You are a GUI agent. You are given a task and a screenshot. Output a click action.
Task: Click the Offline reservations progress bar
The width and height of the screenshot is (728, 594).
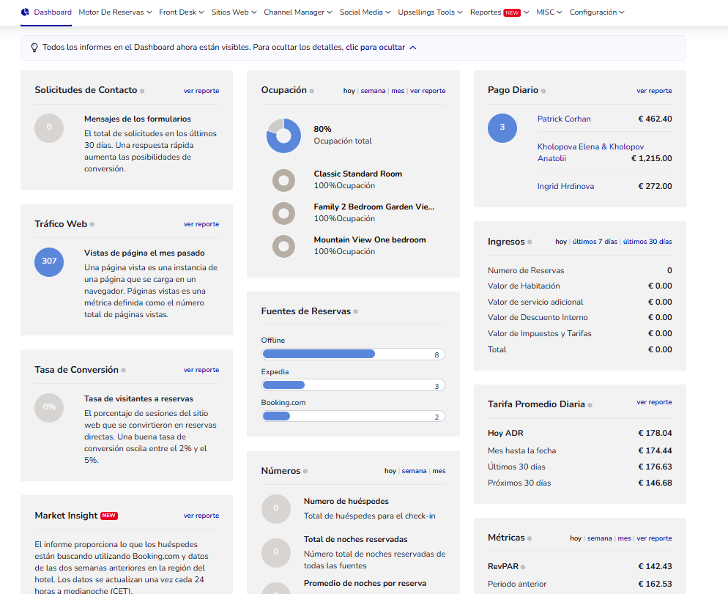pyautogui.click(x=352, y=354)
